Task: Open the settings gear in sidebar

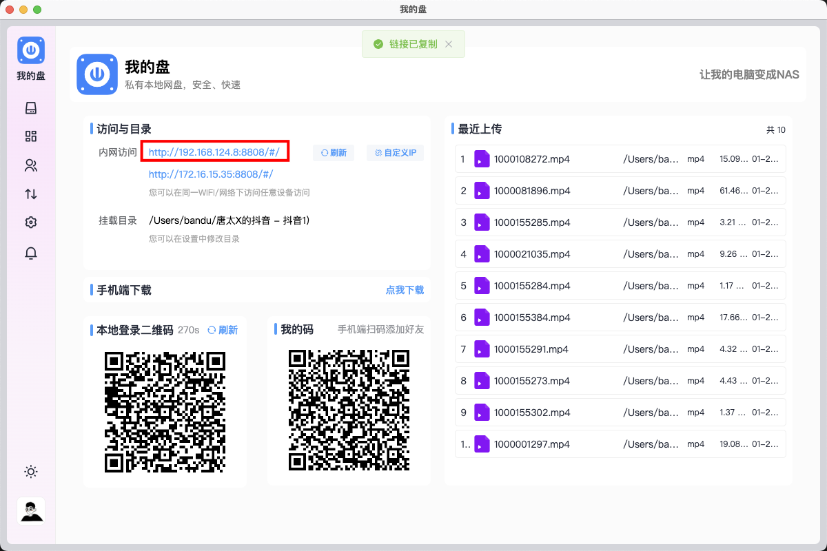Action: (31, 222)
